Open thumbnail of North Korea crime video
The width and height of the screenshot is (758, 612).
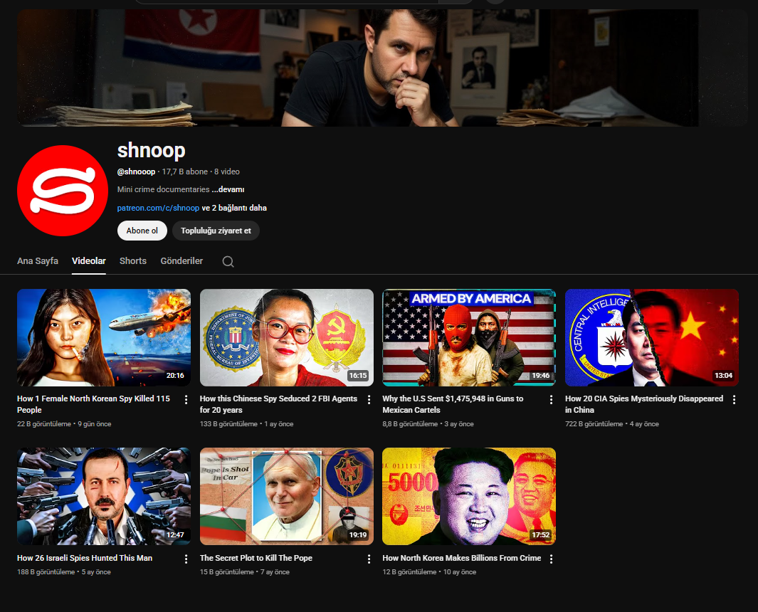click(469, 497)
